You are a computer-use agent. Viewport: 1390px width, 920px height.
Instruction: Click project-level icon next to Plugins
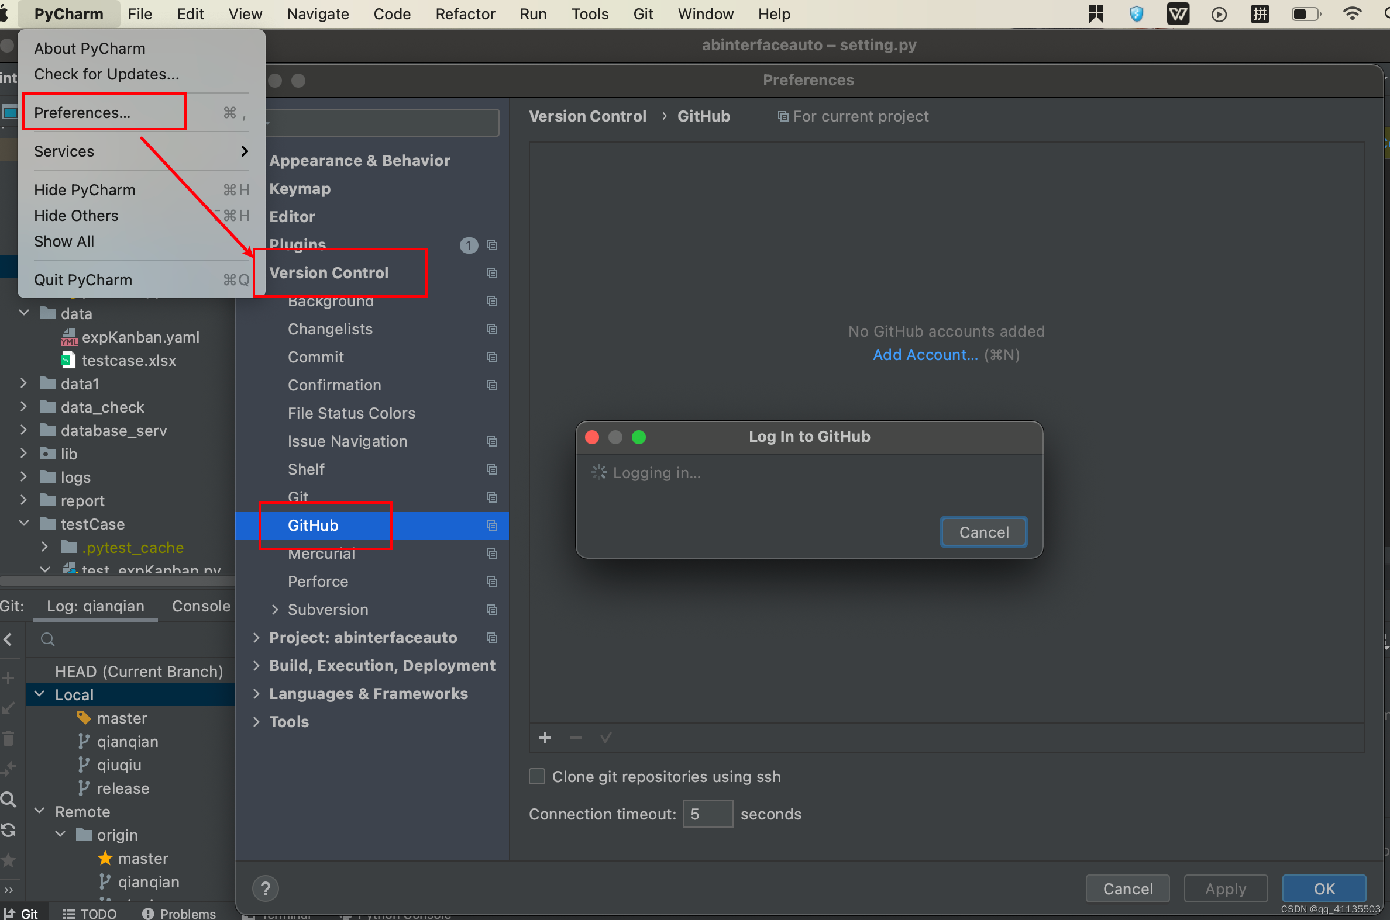(x=492, y=245)
